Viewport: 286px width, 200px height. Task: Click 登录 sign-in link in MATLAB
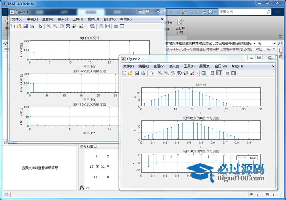click(278, 12)
